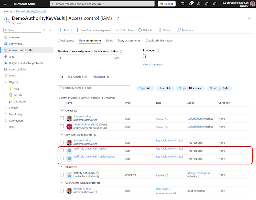This screenshot has width=256, height=200.
Task: Check the User Access Administrator row checkbox
Action: (62, 191)
